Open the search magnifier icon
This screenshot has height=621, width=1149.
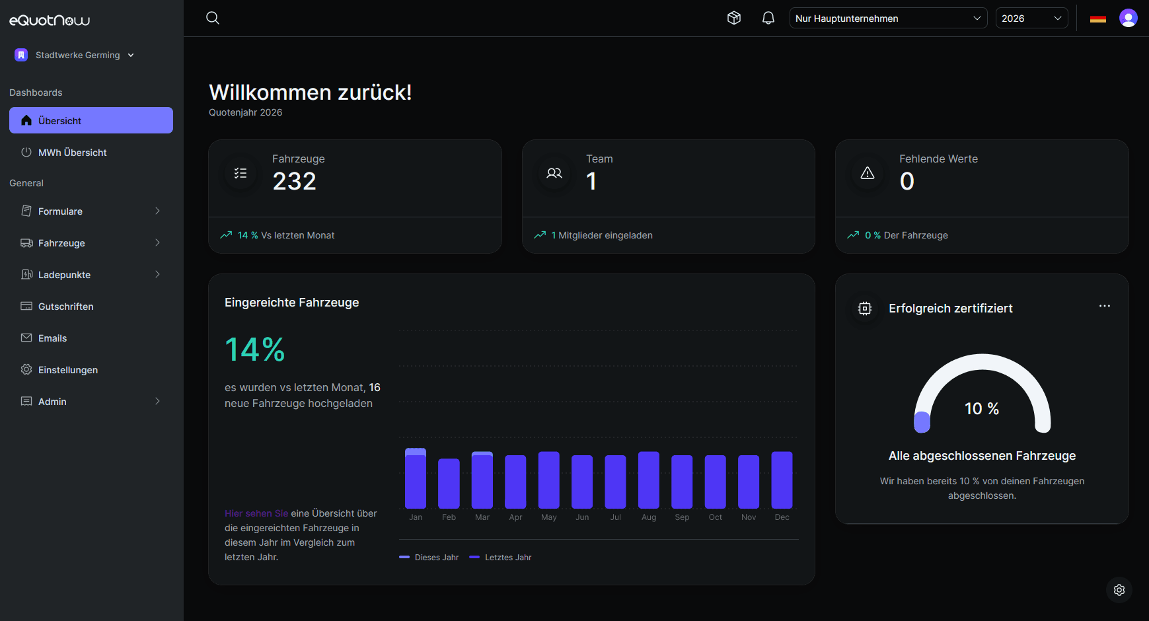click(213, 18)
